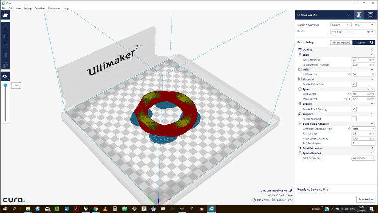Toggle Enable Print Cooling checkbox
The width and height of the screenshot is (378, 213).
pos(354,109)
